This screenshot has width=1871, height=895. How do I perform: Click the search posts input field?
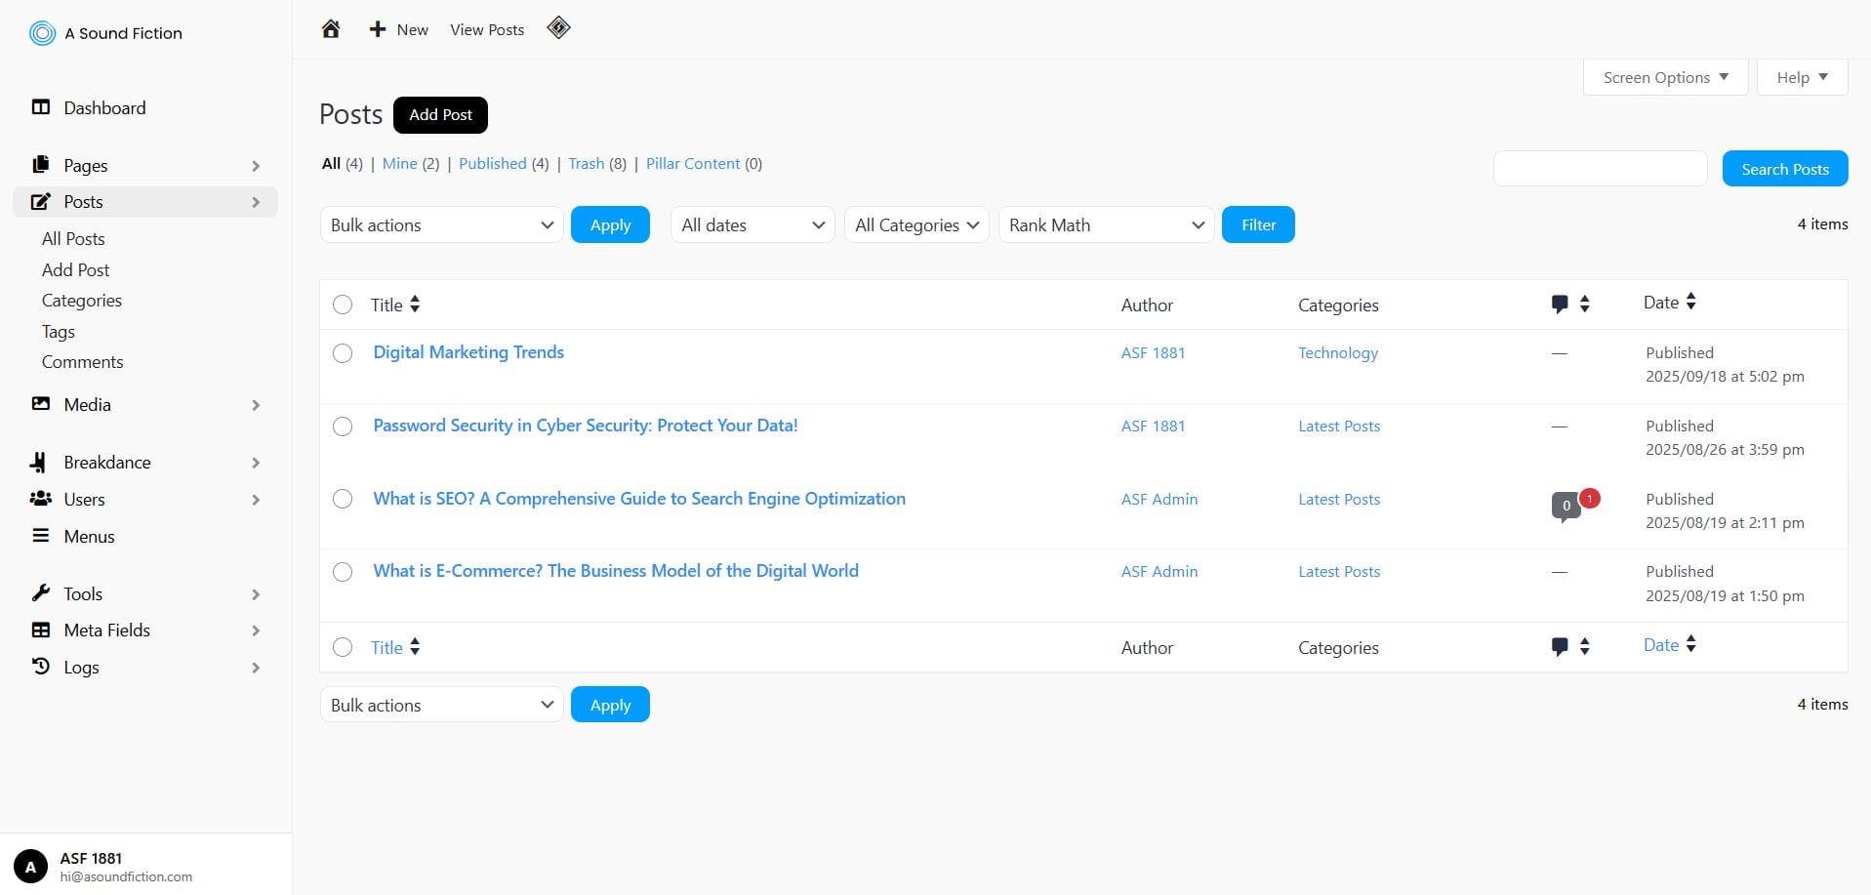point(1600,169)
